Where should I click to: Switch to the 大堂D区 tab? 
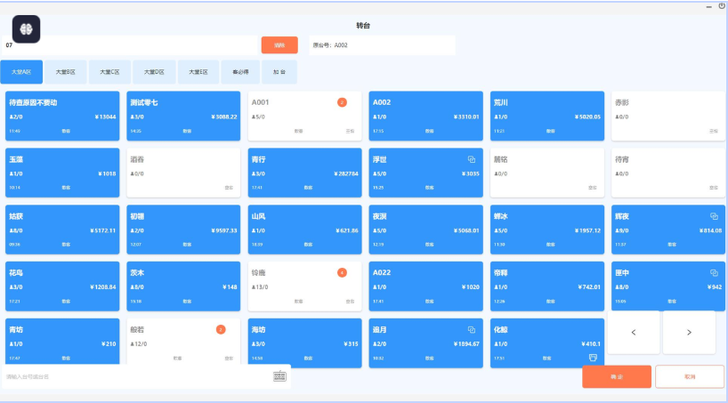(x=155, y=72)
